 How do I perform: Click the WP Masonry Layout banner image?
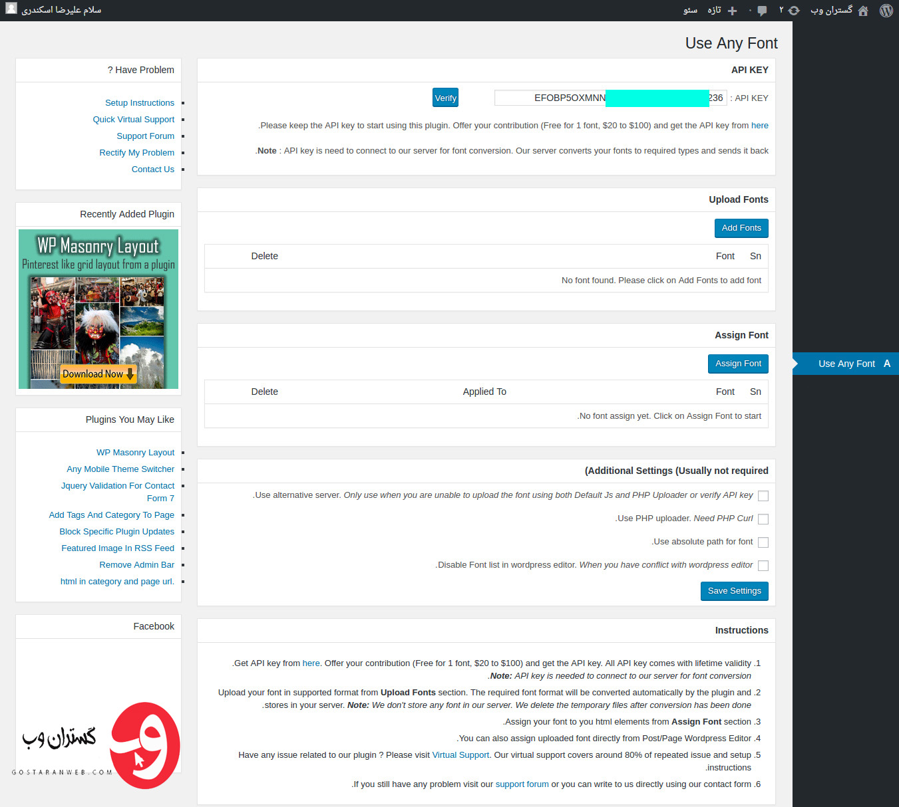tap(98, 309)
